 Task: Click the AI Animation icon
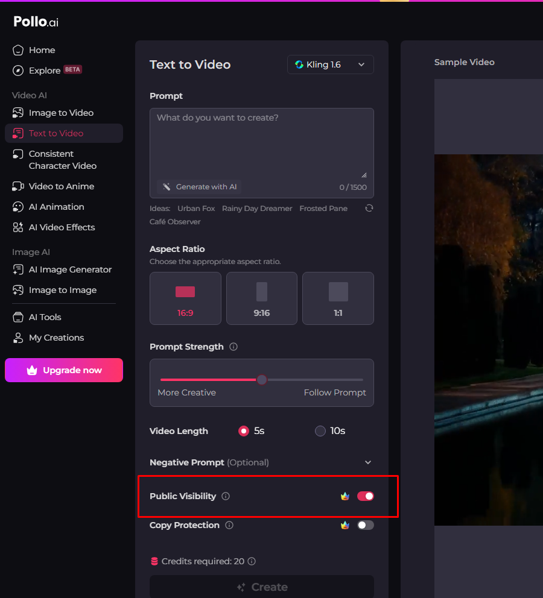tap(18, 207)
